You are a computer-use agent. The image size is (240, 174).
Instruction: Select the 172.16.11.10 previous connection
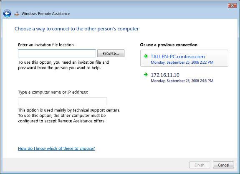(x=184, y=77)
